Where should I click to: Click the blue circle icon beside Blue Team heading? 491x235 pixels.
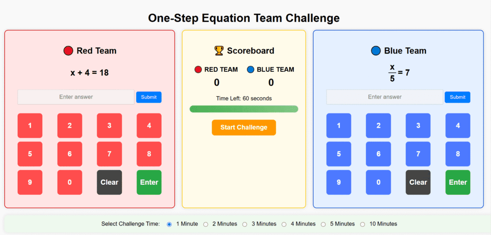point(376,51)
